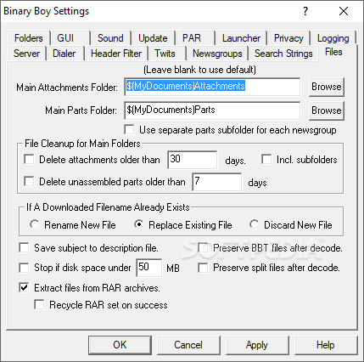Go to the Newsgroups tab
The height and width of the screenshot is (362, 364).
tap(217, 54)
